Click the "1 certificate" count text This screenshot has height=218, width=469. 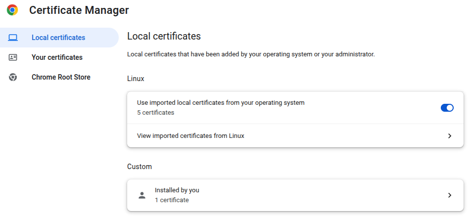(172, 200)
